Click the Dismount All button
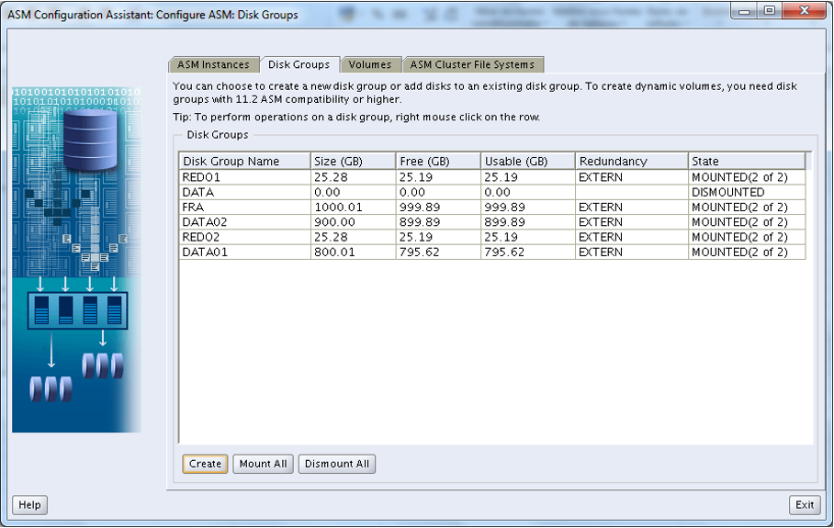The width and height of the screenshot is (834, 528). point(337,464)
